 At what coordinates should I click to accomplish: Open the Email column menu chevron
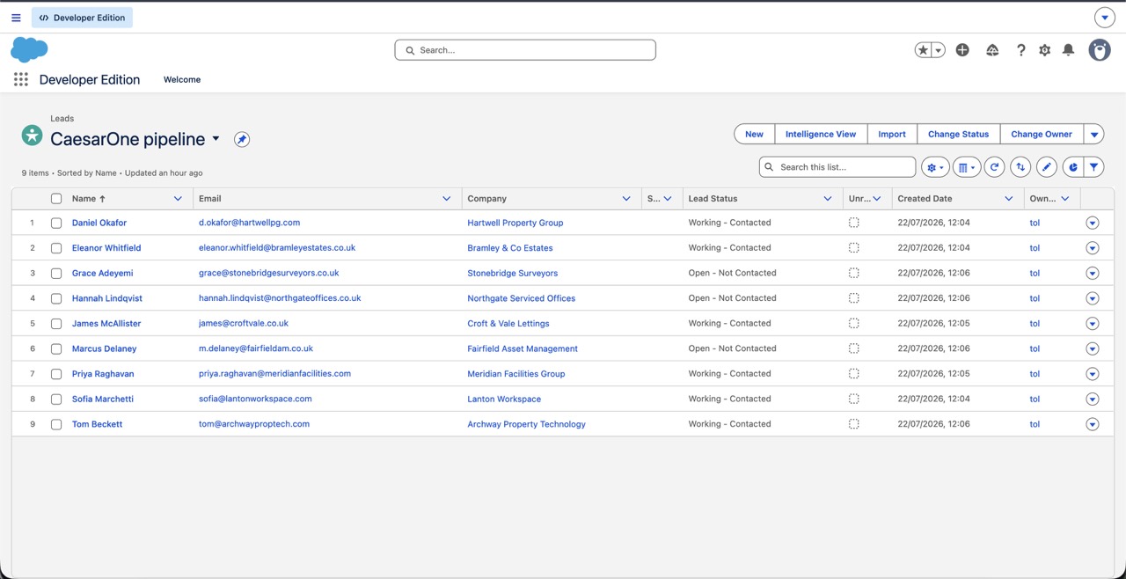446,199
